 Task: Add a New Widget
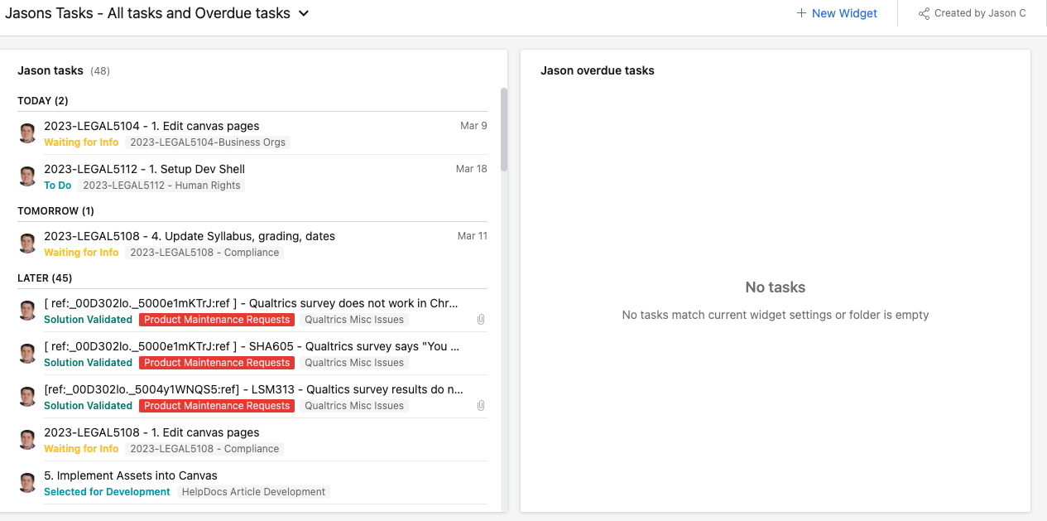pyautogui.click(x=837, y=13)
